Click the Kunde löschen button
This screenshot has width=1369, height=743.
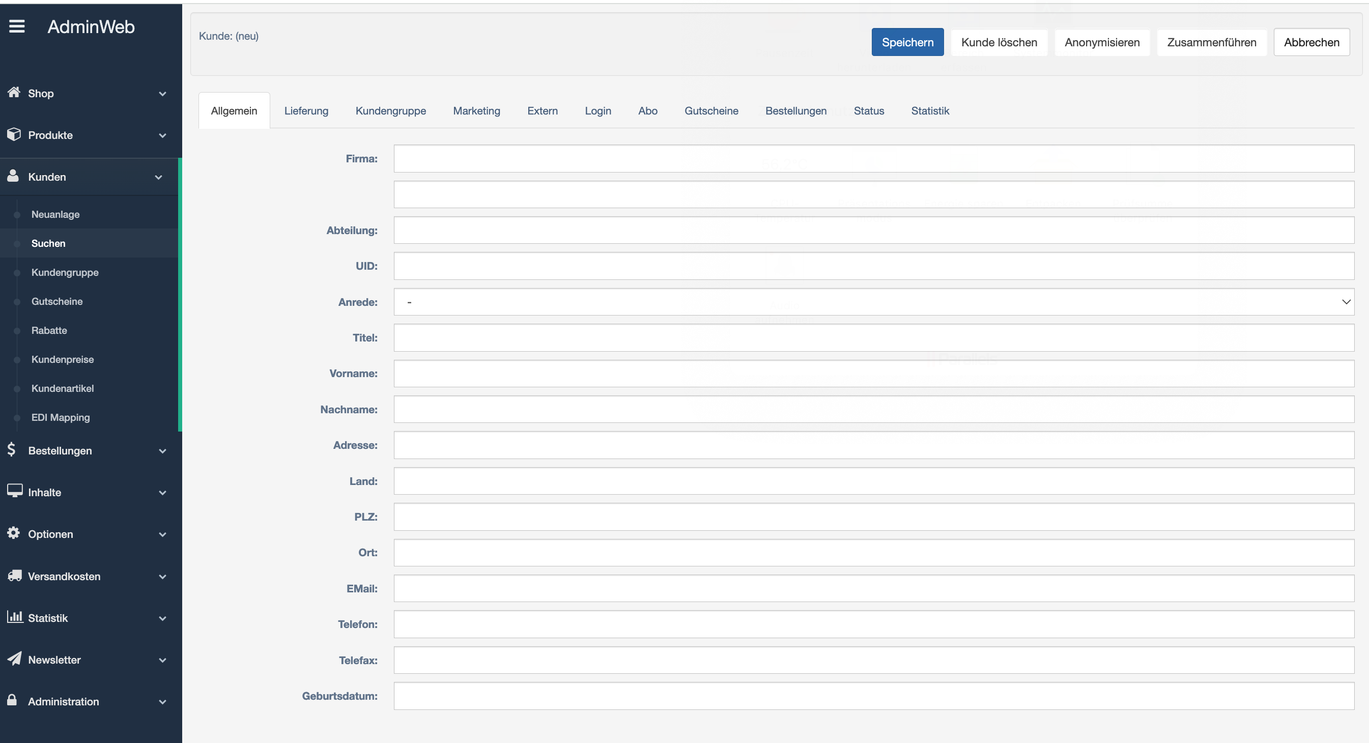click(999, 42)
